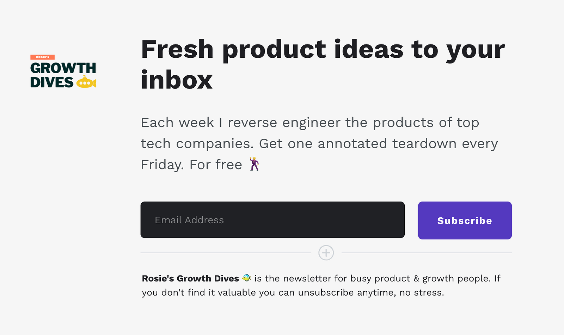
Task: Click the dancing person emoji
Action: (x=254, y=164)
